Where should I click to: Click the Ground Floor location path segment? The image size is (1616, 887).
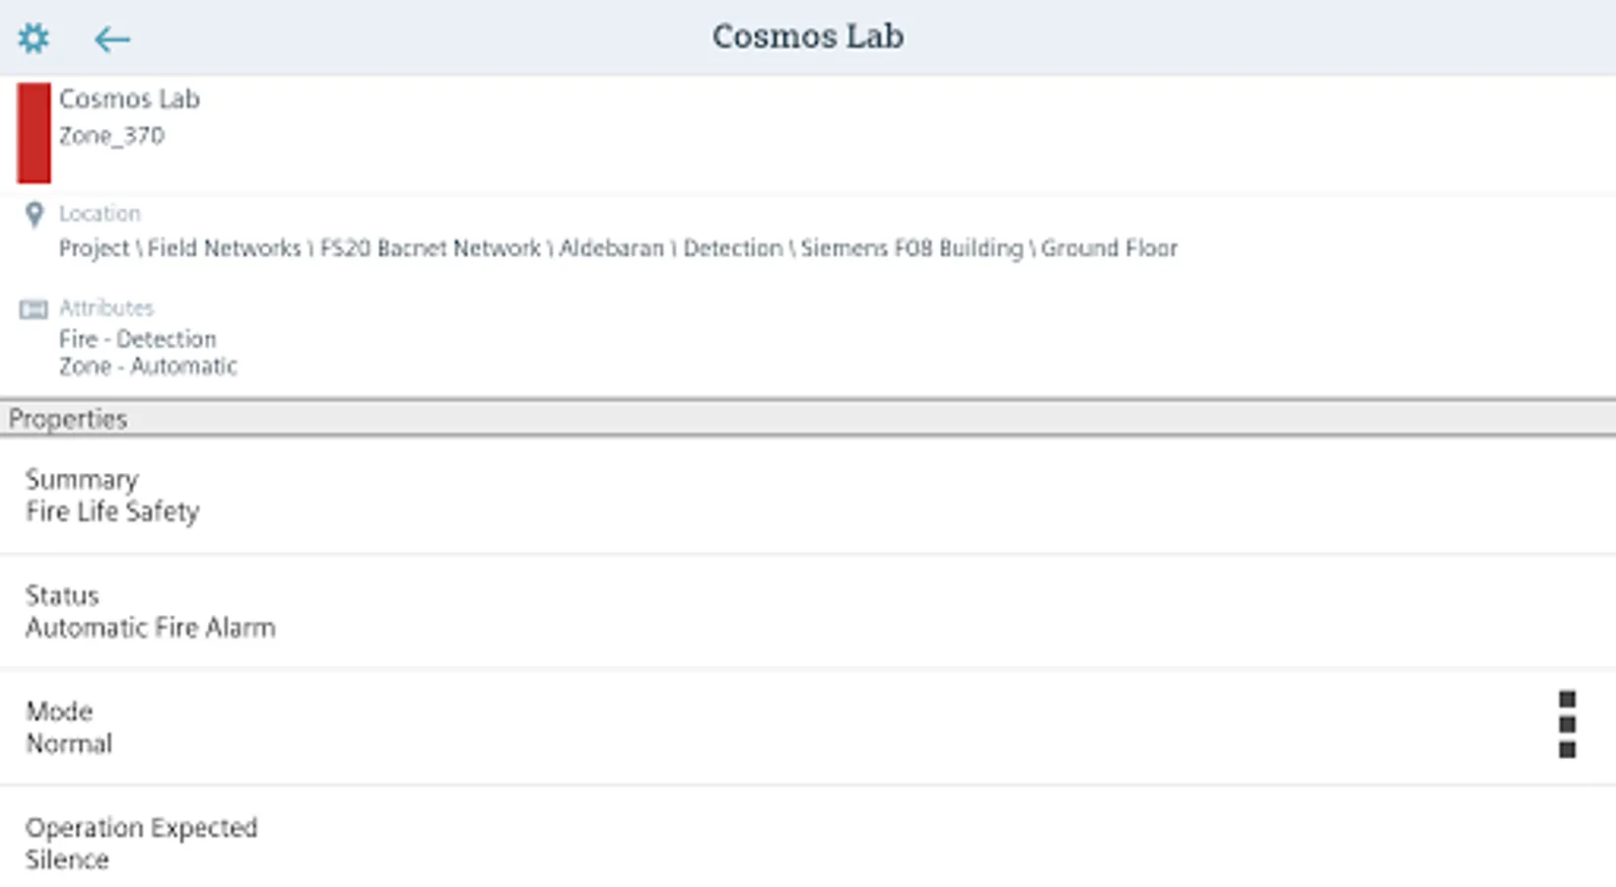tap(1110, 248)
